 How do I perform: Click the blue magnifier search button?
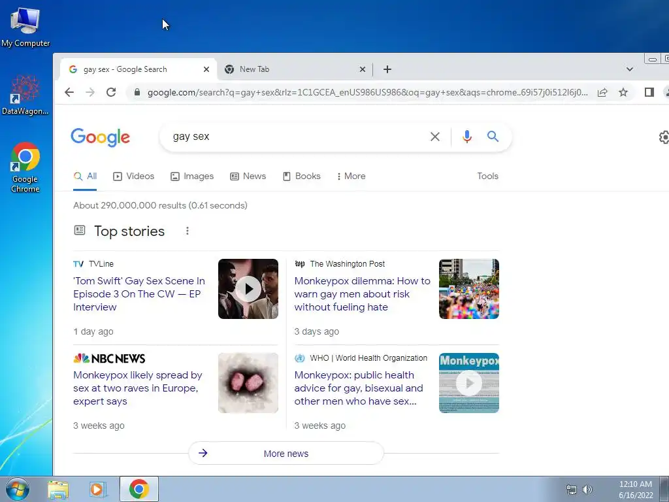(x=493, y=137)
